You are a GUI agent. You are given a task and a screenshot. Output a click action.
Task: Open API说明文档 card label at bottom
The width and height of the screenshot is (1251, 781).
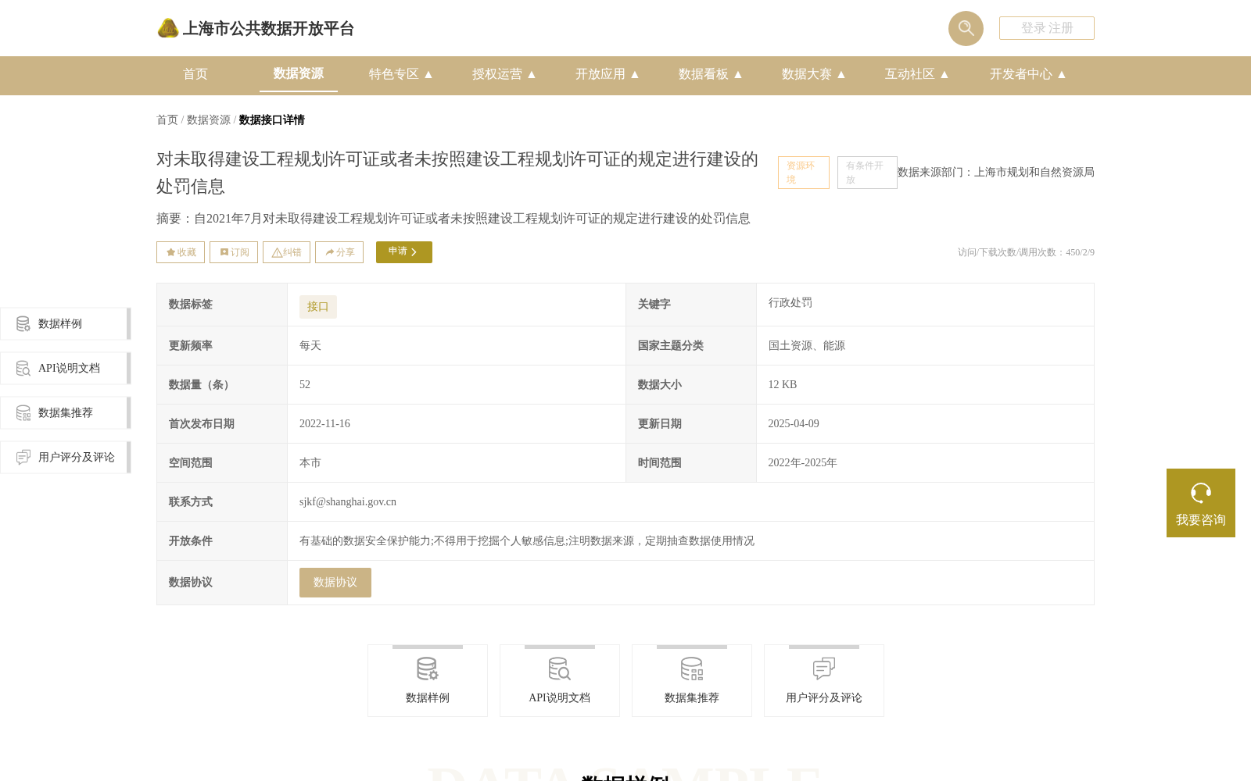pyautogui.click(x=560, y=698)
